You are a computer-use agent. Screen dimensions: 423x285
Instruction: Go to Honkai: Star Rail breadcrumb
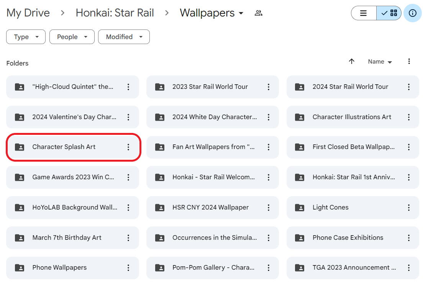click(115, 13)
